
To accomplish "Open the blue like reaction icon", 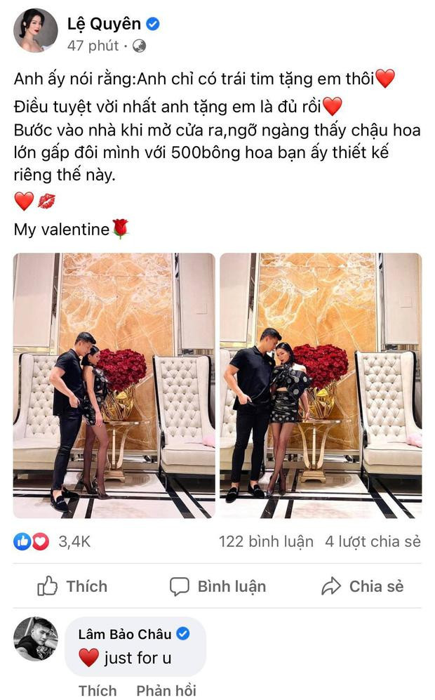I will 22,541.
